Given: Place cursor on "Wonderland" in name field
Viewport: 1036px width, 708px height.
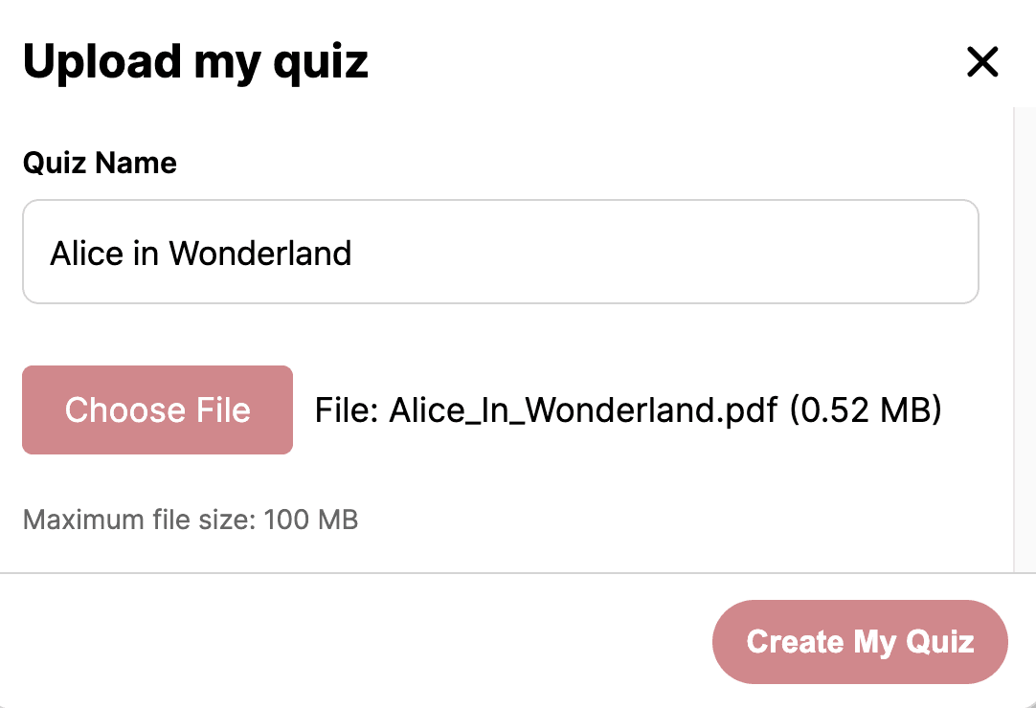Looking at the screenshot, I should 260,254.
